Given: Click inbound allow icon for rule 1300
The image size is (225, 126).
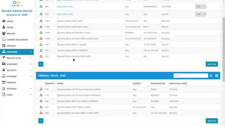Looking at the screenshot, I should [41, 21].
